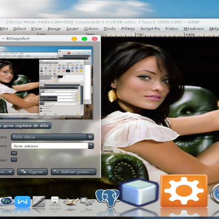Open the Tools menu in GIMP

109,28
